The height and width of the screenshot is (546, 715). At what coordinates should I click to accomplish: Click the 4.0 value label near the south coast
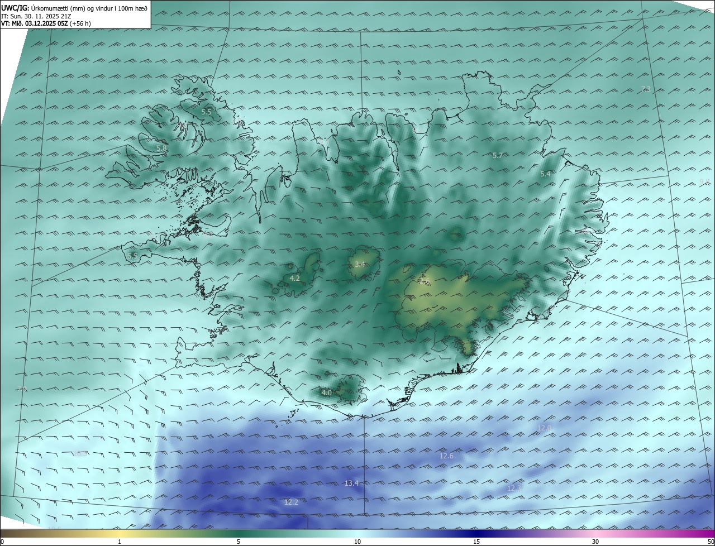pyautogui.click(x=327, y=392)
